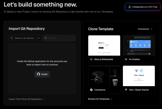Screen dimensions: 162x109
Task: Select the Next.js Boilerplate template title
Action: click(104, 59)
